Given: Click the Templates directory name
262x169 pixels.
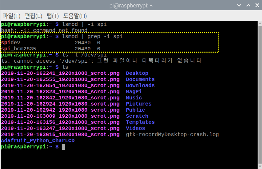Looking at the screenshot, I should [x=140, y=122].
